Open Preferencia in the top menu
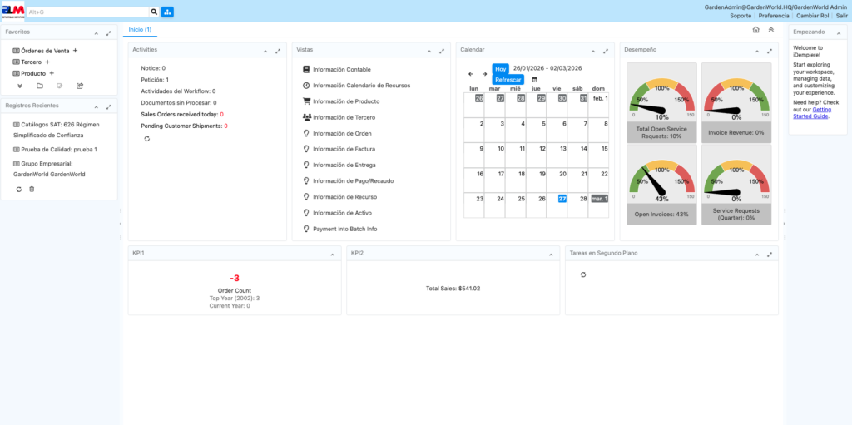 coord(773,16)
